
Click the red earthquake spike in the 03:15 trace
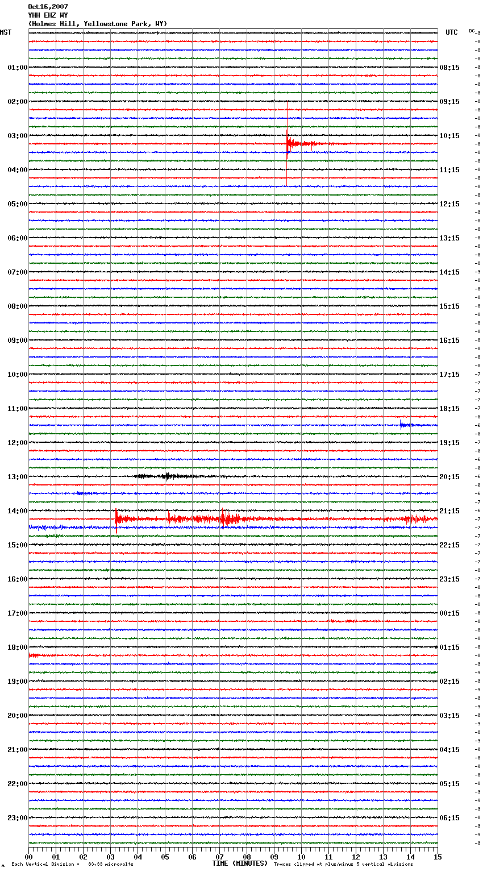coord(288,144)
